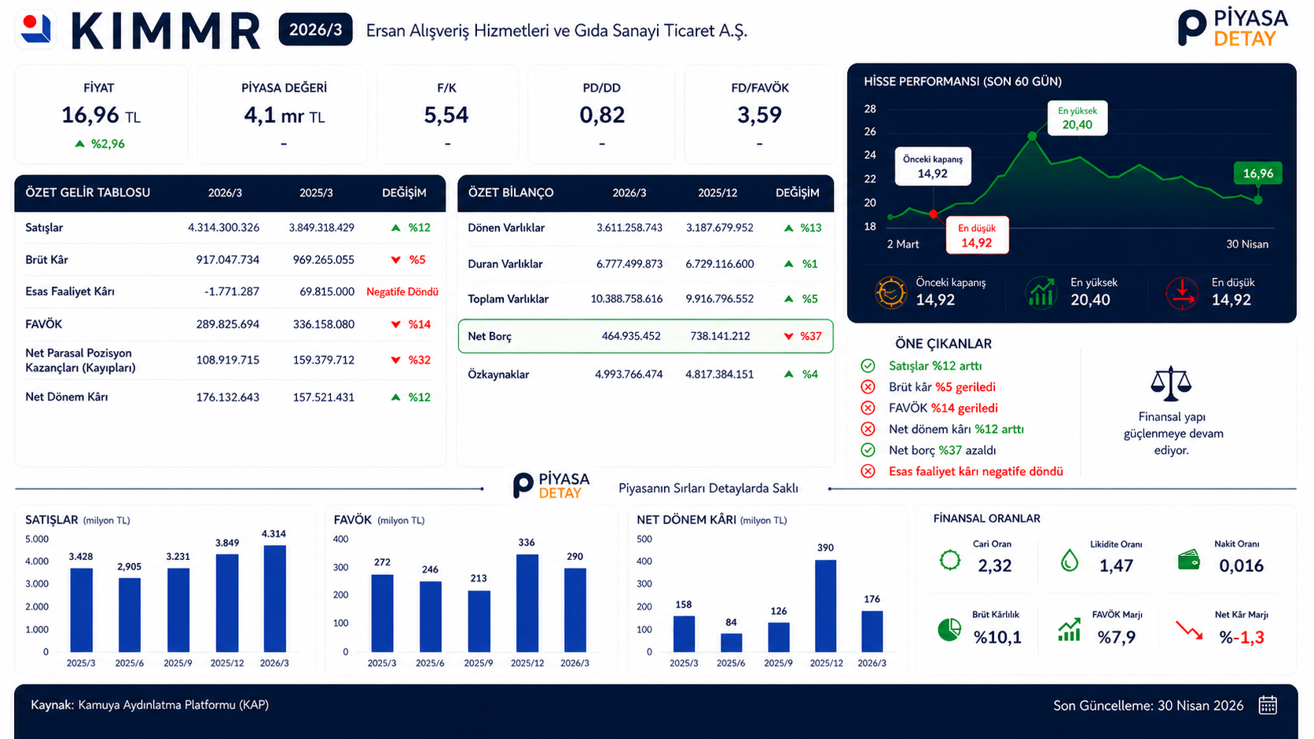The width and height of the screenshot is (1314, 739).
Task: Click the FD/FAVÖK value 3,59
Action: point(759,115)
